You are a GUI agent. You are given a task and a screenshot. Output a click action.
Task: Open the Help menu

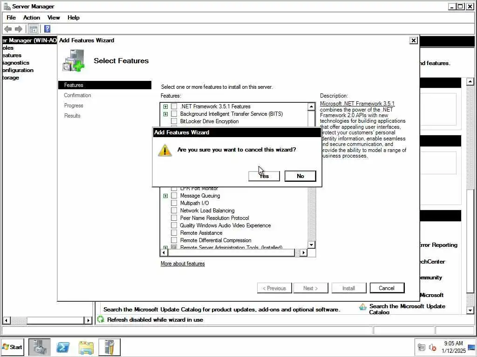tap(73, 18)
